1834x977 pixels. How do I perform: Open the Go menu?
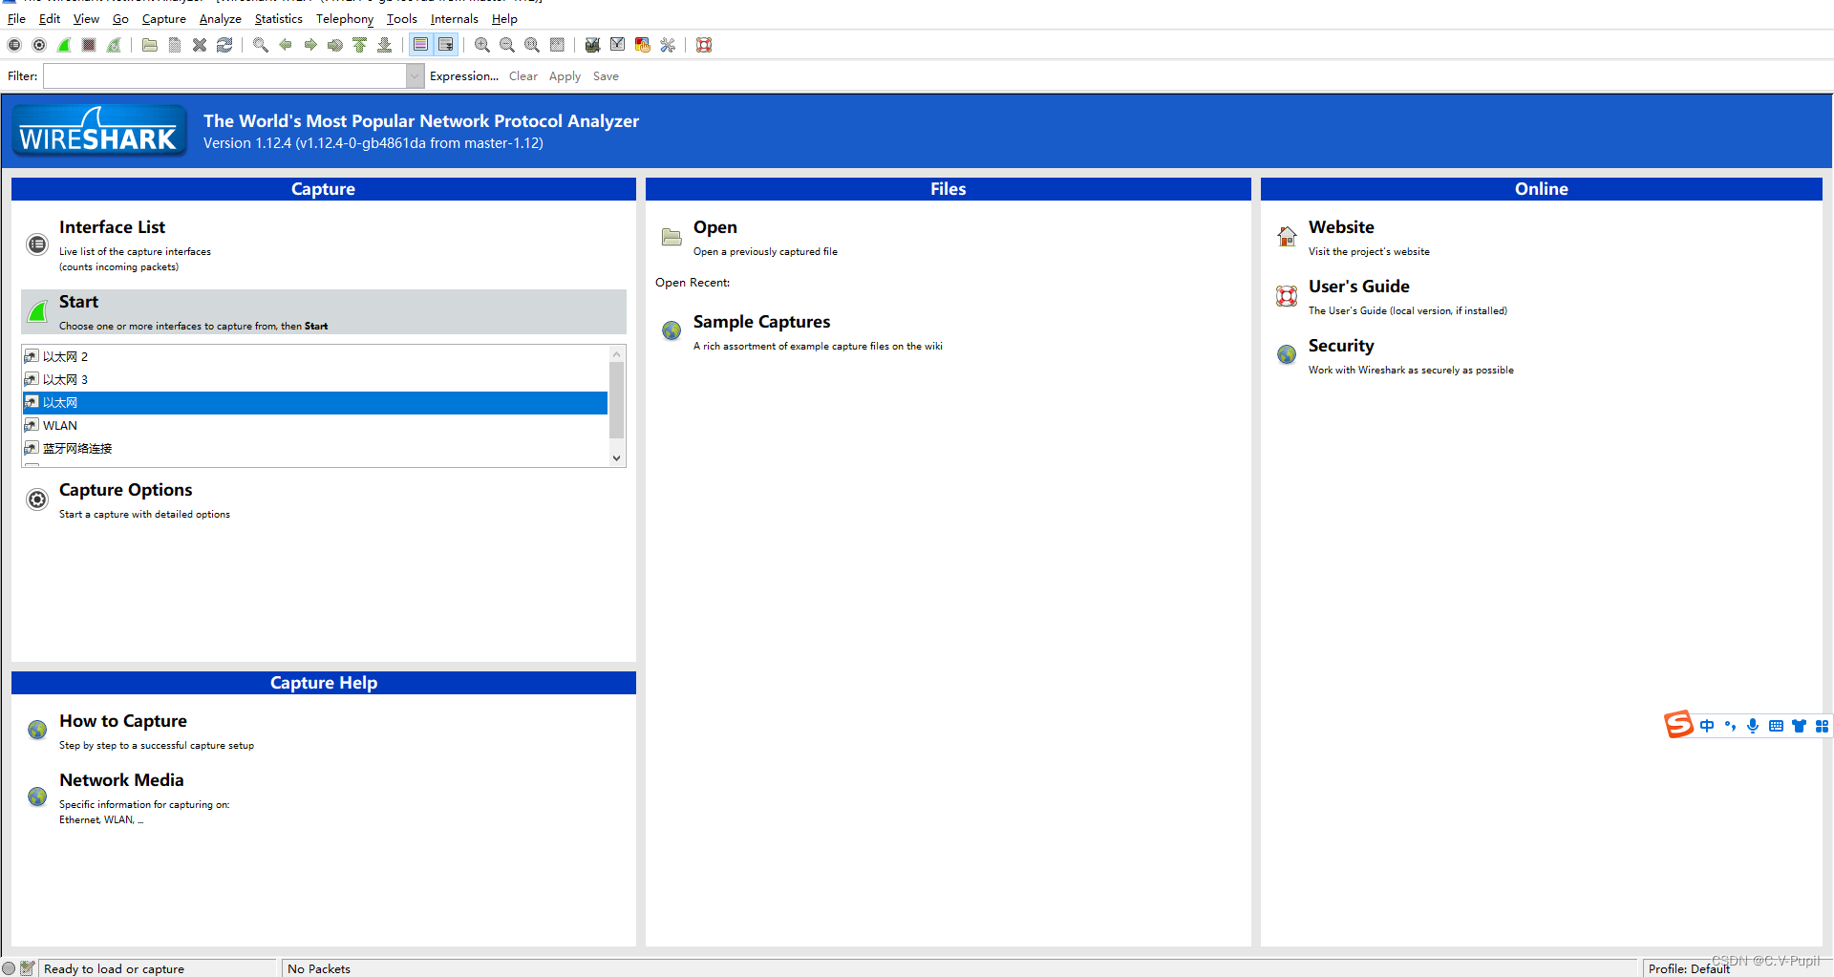click(x=120, y=19)
